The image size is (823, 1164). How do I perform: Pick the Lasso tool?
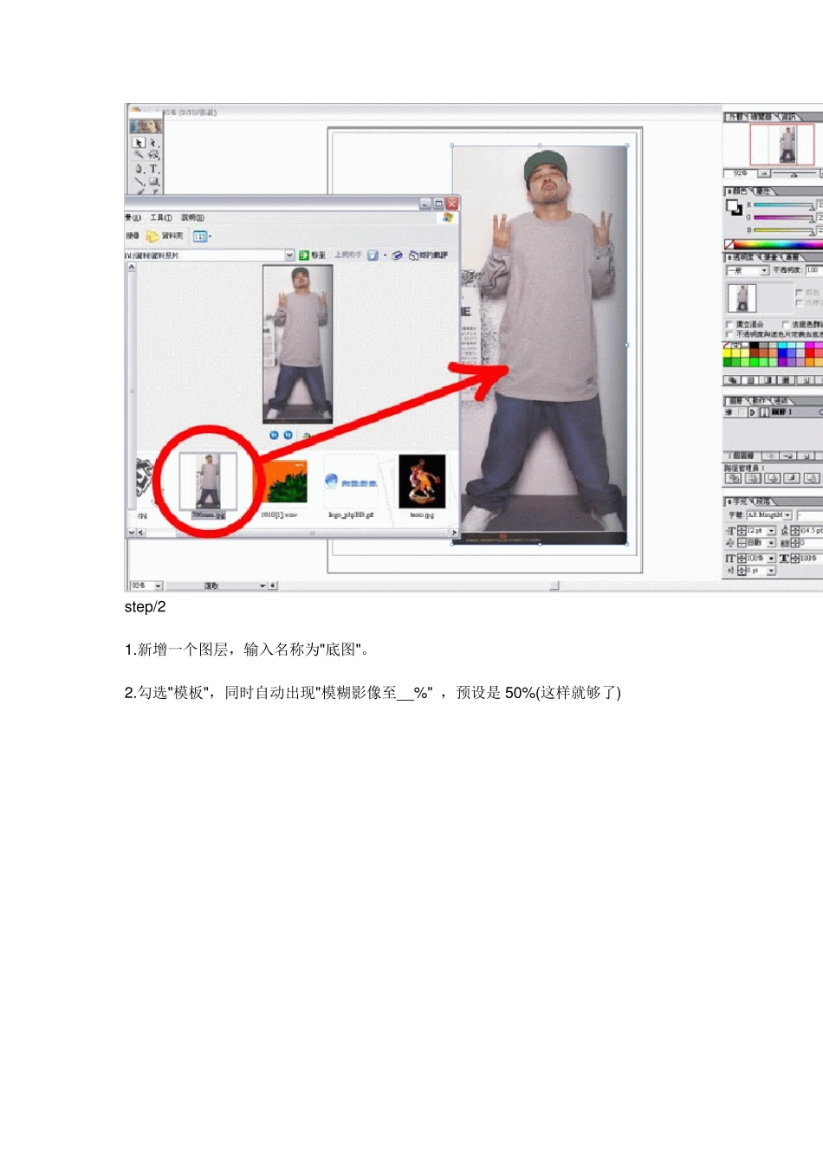click(x=153, y=155)
